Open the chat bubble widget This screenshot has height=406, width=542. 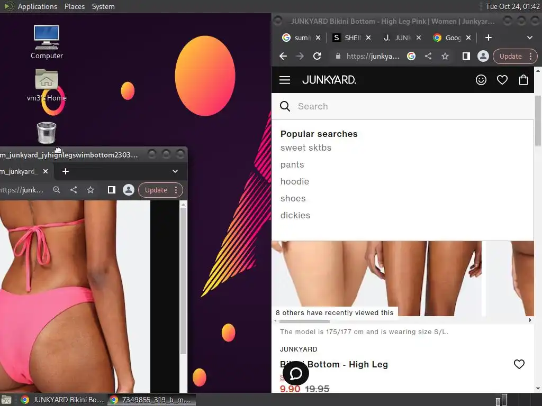coord(296,373)
